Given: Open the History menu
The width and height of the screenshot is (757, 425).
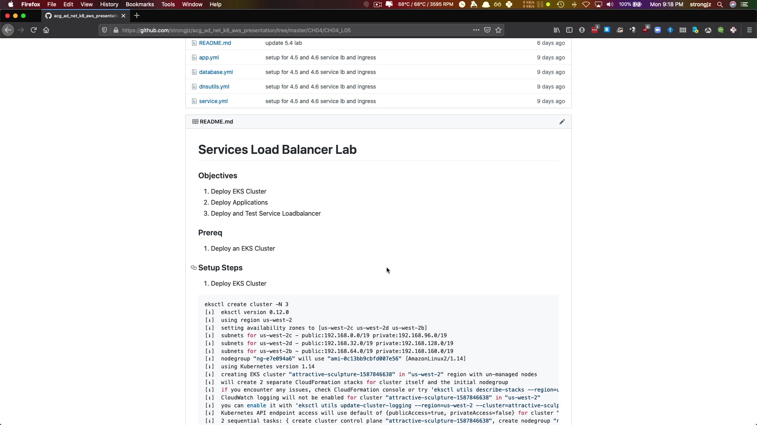Looking at the screenshot, I should point(109,4).
